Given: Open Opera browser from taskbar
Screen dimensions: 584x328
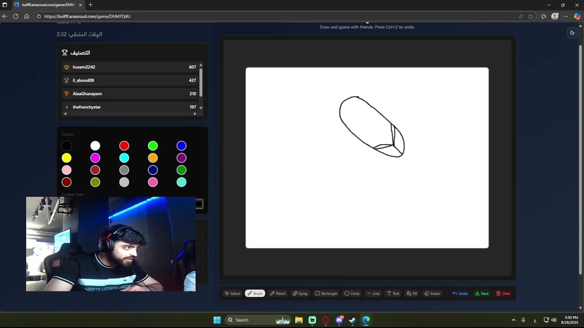Looking at the screenshot, I should (326, 320).
